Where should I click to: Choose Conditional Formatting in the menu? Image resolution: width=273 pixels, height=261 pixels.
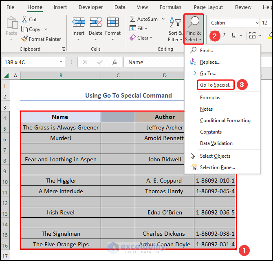click(x=225, y=120)
